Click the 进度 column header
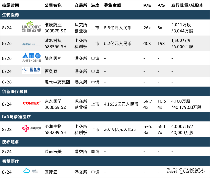This screenshot has height=178, width=210. 95,5
